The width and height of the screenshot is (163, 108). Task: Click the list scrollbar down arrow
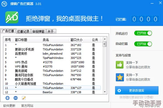click(105, 92)
